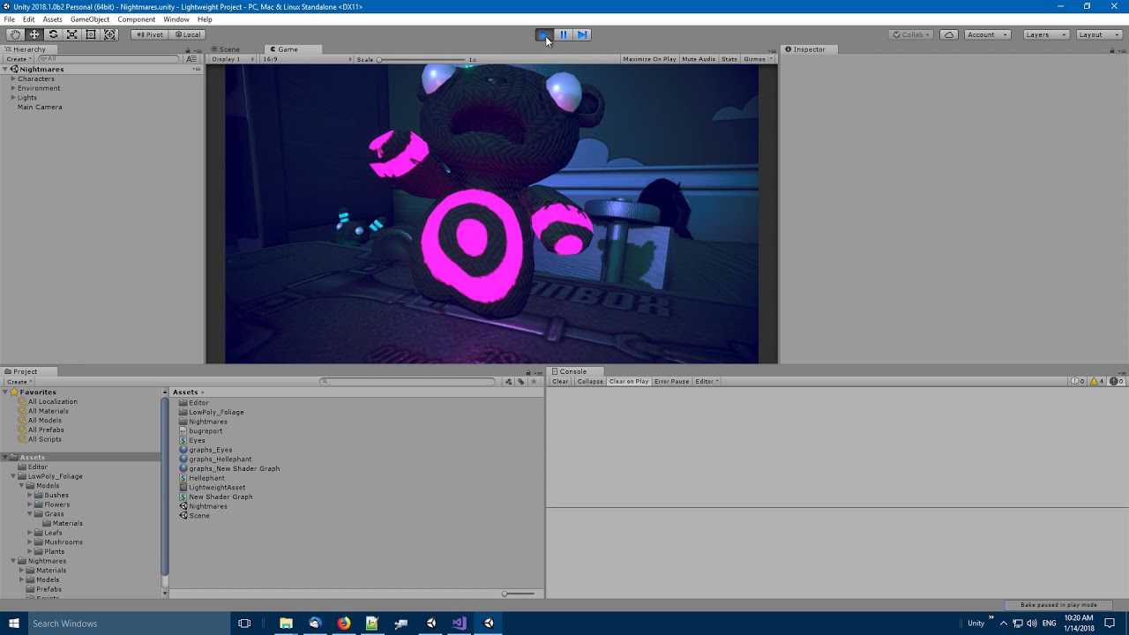
Task: Open the GameObject menu
Action: (90, 19)
